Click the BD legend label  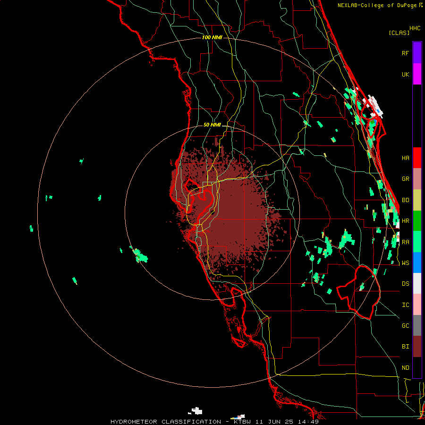point(405,200)
